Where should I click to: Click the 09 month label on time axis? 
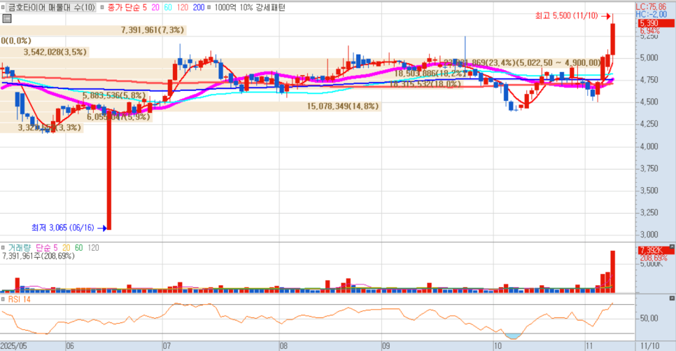386,346
